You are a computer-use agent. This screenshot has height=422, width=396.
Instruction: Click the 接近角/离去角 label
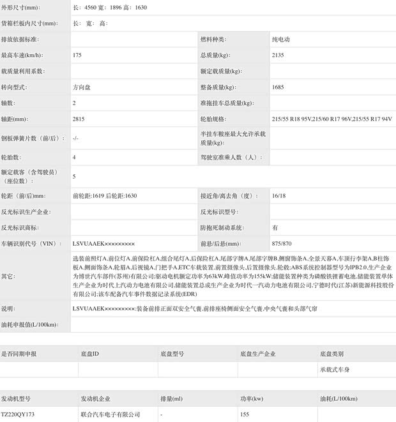coord(229,196)
